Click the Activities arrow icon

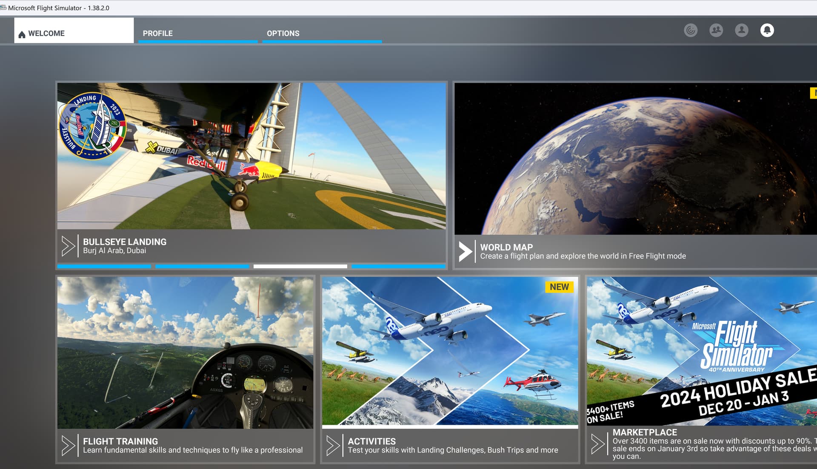333,445
